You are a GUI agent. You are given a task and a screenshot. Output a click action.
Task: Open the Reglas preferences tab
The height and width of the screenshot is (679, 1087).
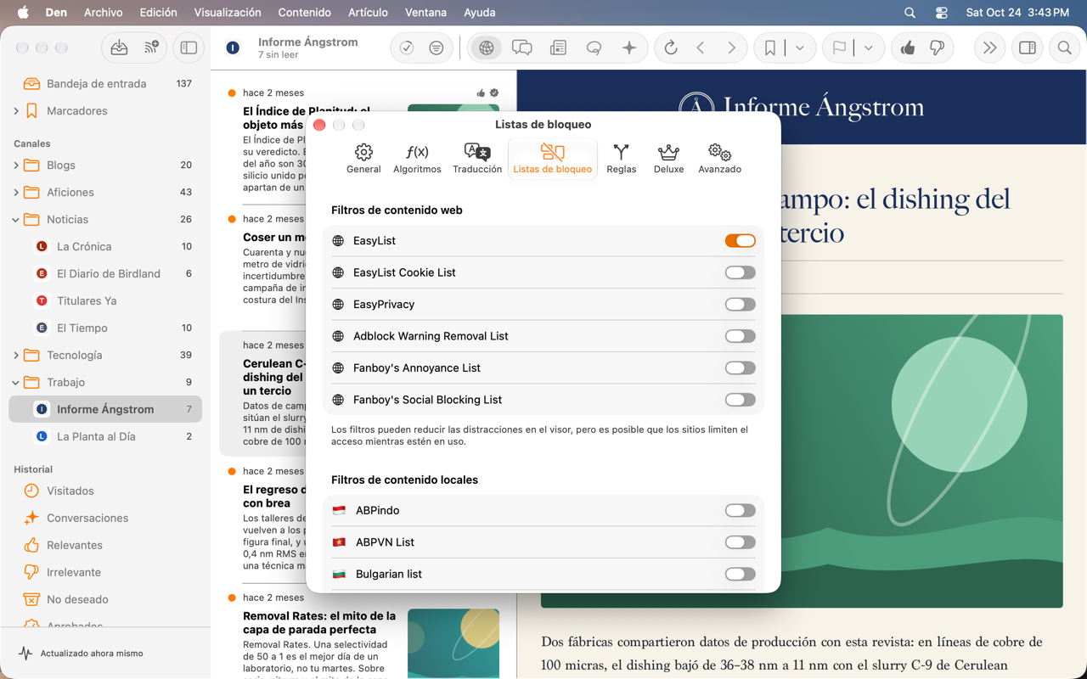[622, 159]
